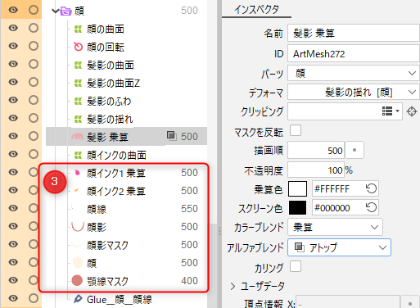This screenshot has height=308, width=420.
Task: Open the アルファブレンド dropdown
Action: (x=339, y=247)
